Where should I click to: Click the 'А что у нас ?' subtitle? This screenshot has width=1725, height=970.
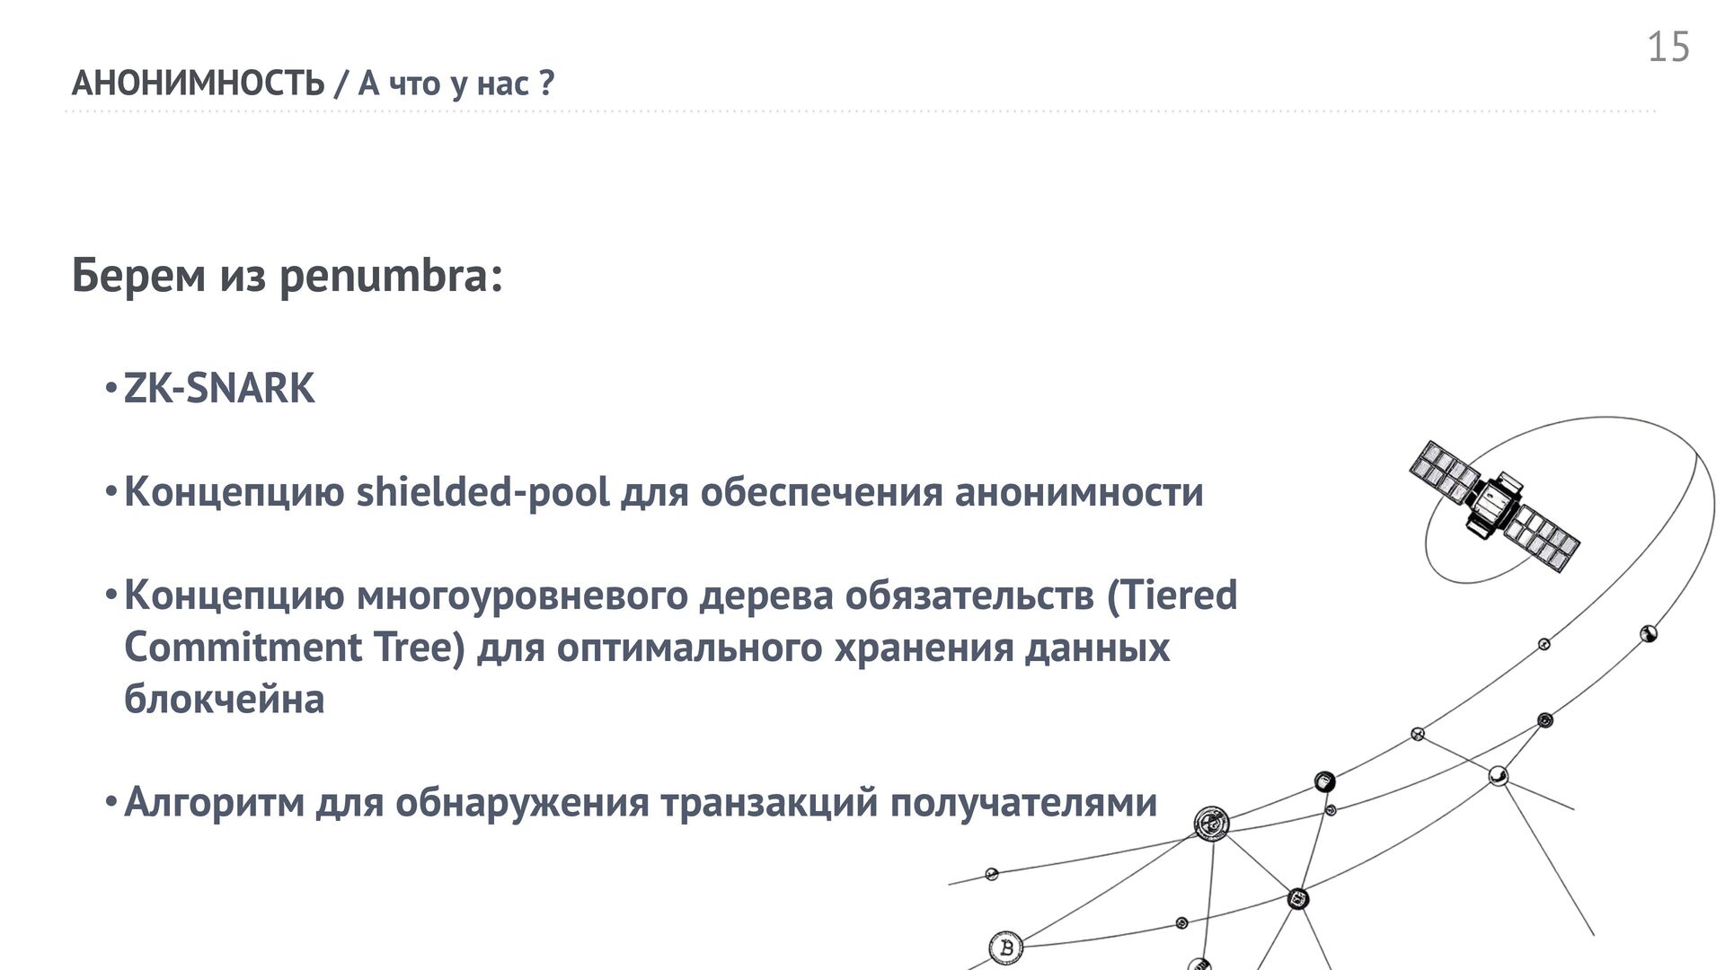(456, 84)
